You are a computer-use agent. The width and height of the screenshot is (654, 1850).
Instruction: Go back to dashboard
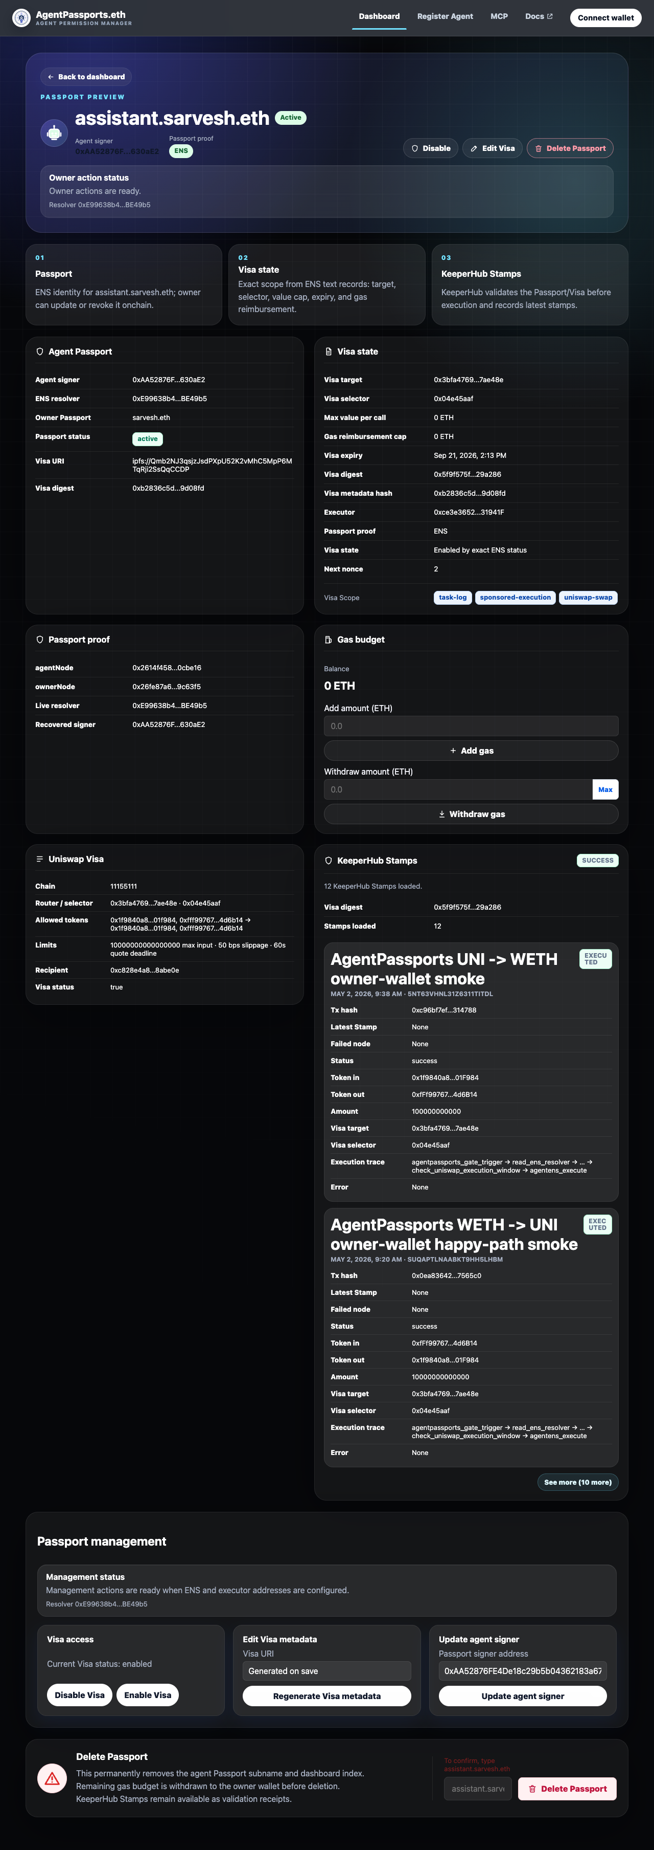coord(86,77)
